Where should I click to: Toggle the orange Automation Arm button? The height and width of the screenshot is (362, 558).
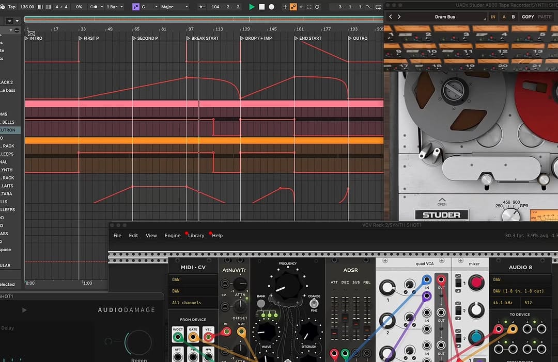(293, 7)
